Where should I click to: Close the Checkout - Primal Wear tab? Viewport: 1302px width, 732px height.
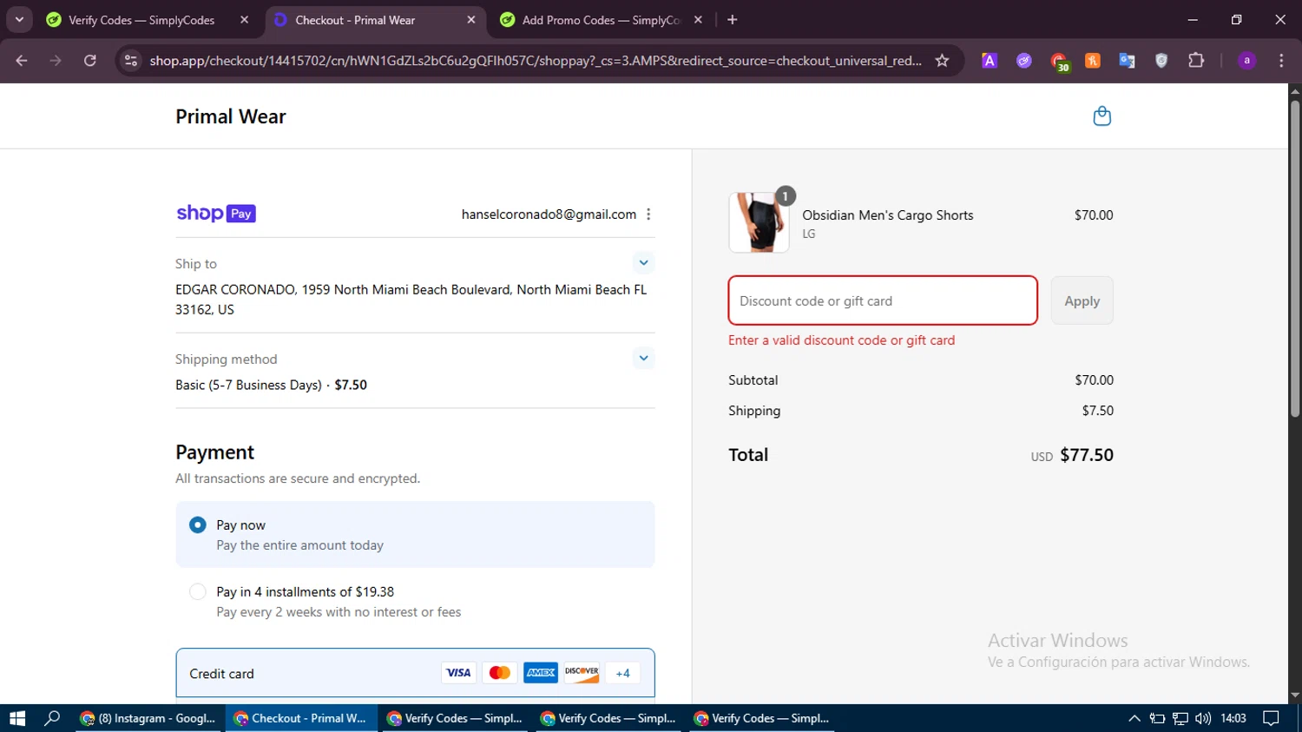click(471, 20)
